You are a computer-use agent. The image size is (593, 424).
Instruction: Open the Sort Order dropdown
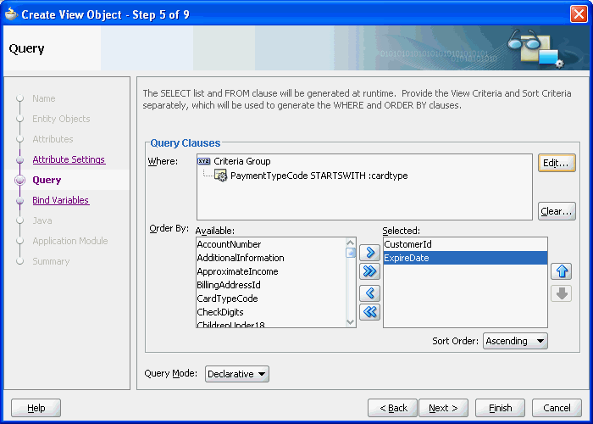[515, 341]
